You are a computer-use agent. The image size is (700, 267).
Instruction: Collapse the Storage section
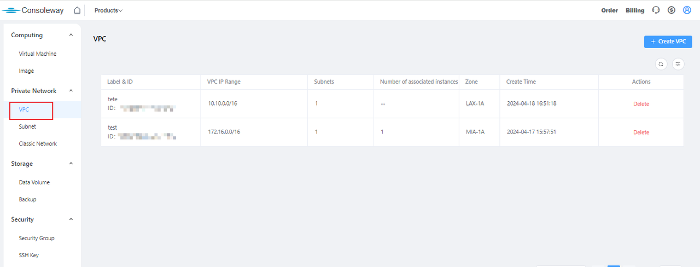pyautogui.click(x=71, y=164)
